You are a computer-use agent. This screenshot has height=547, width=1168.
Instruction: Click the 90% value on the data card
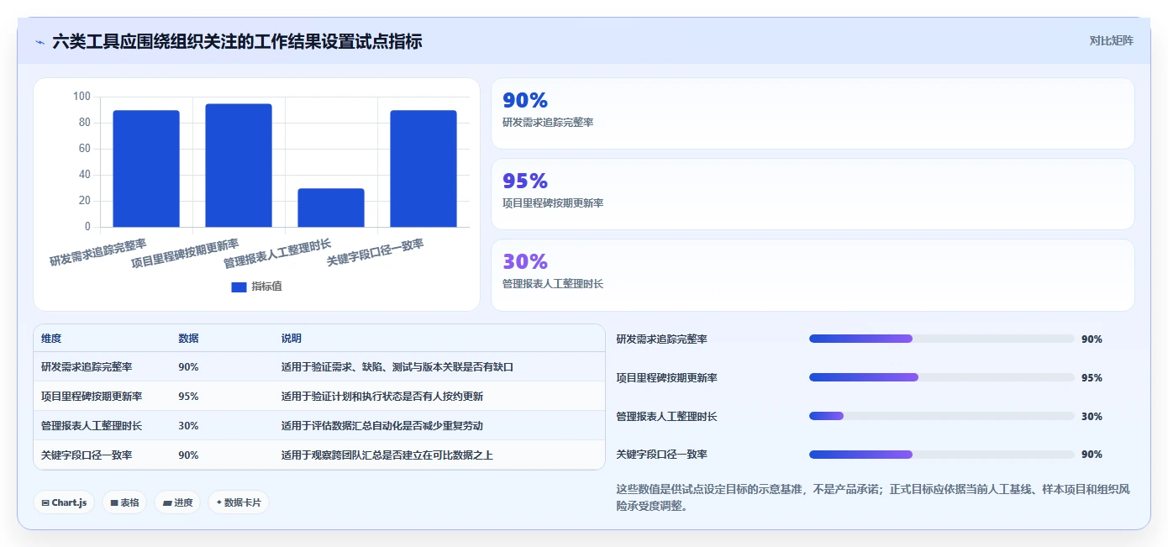point(525,100)
